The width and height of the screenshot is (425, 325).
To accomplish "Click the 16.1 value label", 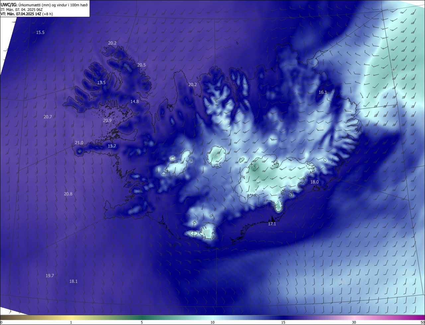I will click(x=323, y=92).
